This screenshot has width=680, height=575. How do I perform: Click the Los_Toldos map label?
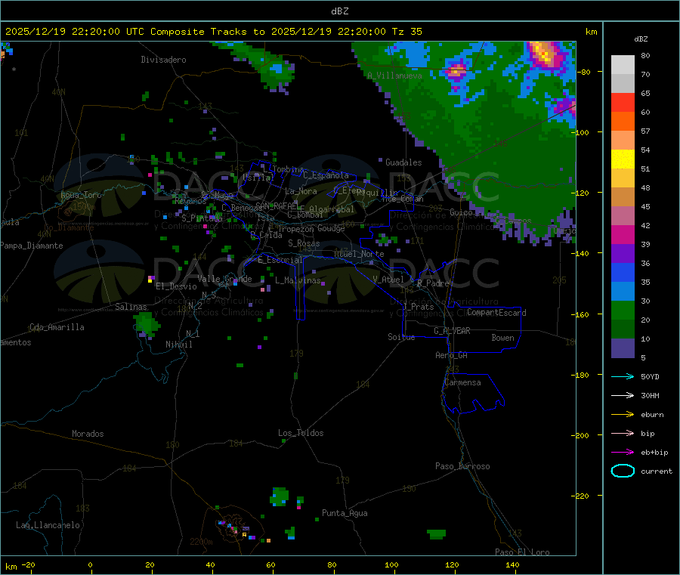pos(301,433)
